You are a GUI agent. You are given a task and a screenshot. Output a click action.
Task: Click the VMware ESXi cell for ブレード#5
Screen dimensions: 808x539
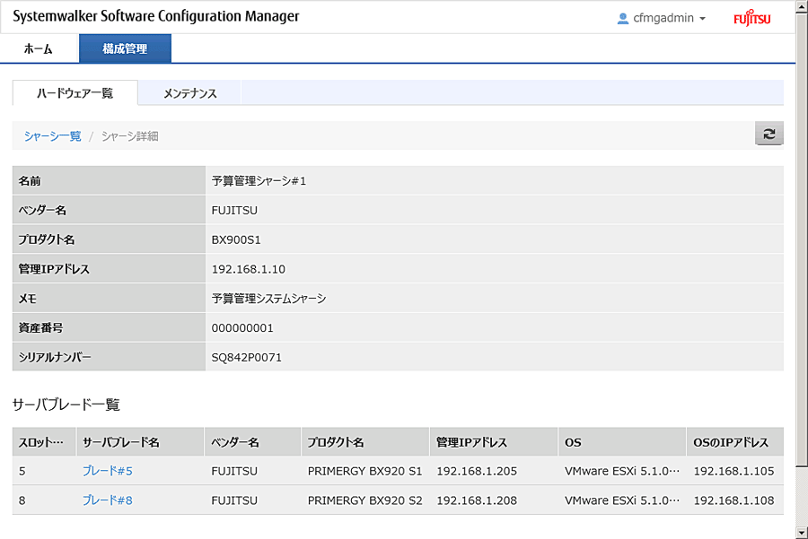point(622,471)
